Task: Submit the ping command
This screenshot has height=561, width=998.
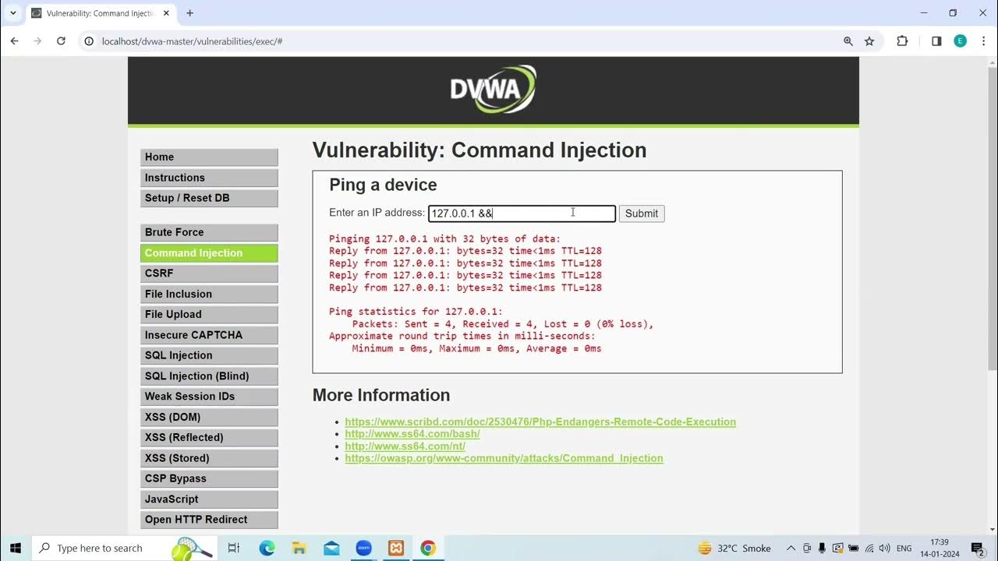Action: pyautogui.click(x=642, y=213)
